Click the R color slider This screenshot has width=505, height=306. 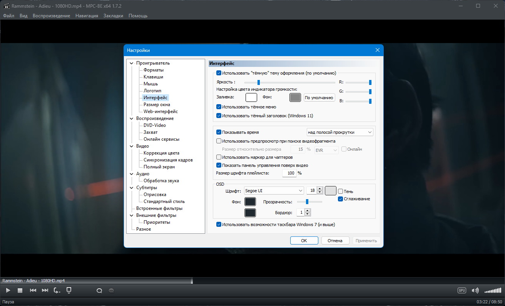[x=358, y=82]
